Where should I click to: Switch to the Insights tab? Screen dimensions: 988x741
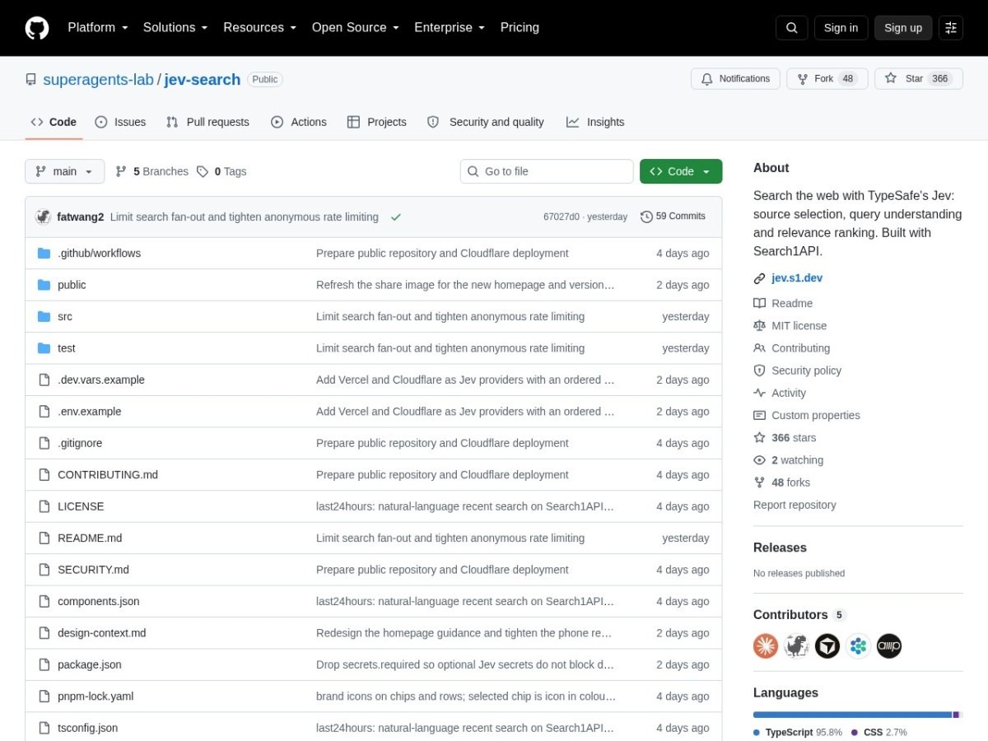coord(595,122)
